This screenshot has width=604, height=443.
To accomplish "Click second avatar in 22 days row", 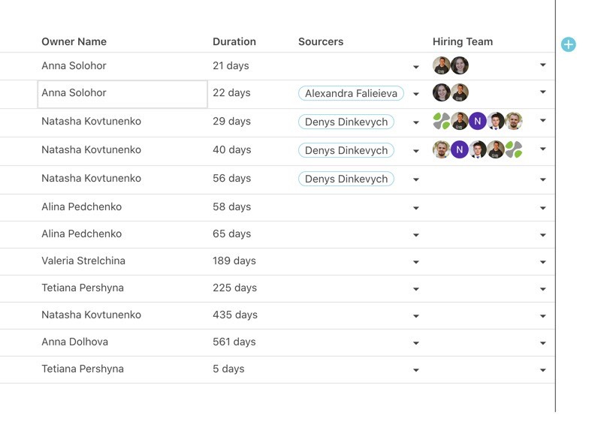I will click(460, 92).
